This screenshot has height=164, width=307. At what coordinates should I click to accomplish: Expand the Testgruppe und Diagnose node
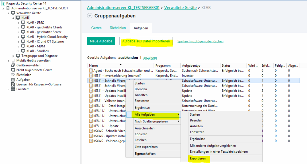click(x=13, y=56)
